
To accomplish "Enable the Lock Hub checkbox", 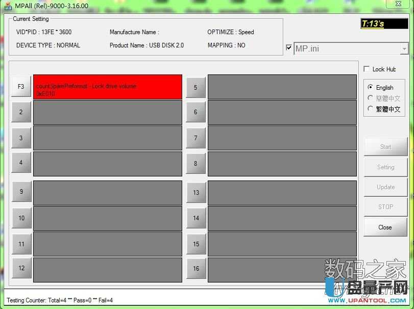I will (x=367, y=69).
